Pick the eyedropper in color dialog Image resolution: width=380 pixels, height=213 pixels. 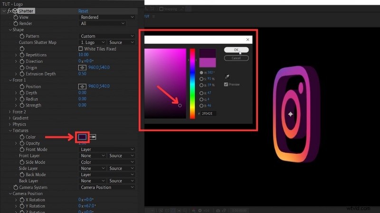click(227, 77)
